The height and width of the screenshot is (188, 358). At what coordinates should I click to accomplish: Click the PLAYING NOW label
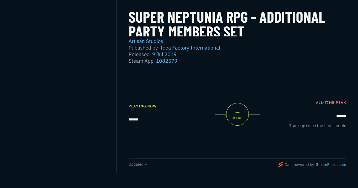point(143,106)
